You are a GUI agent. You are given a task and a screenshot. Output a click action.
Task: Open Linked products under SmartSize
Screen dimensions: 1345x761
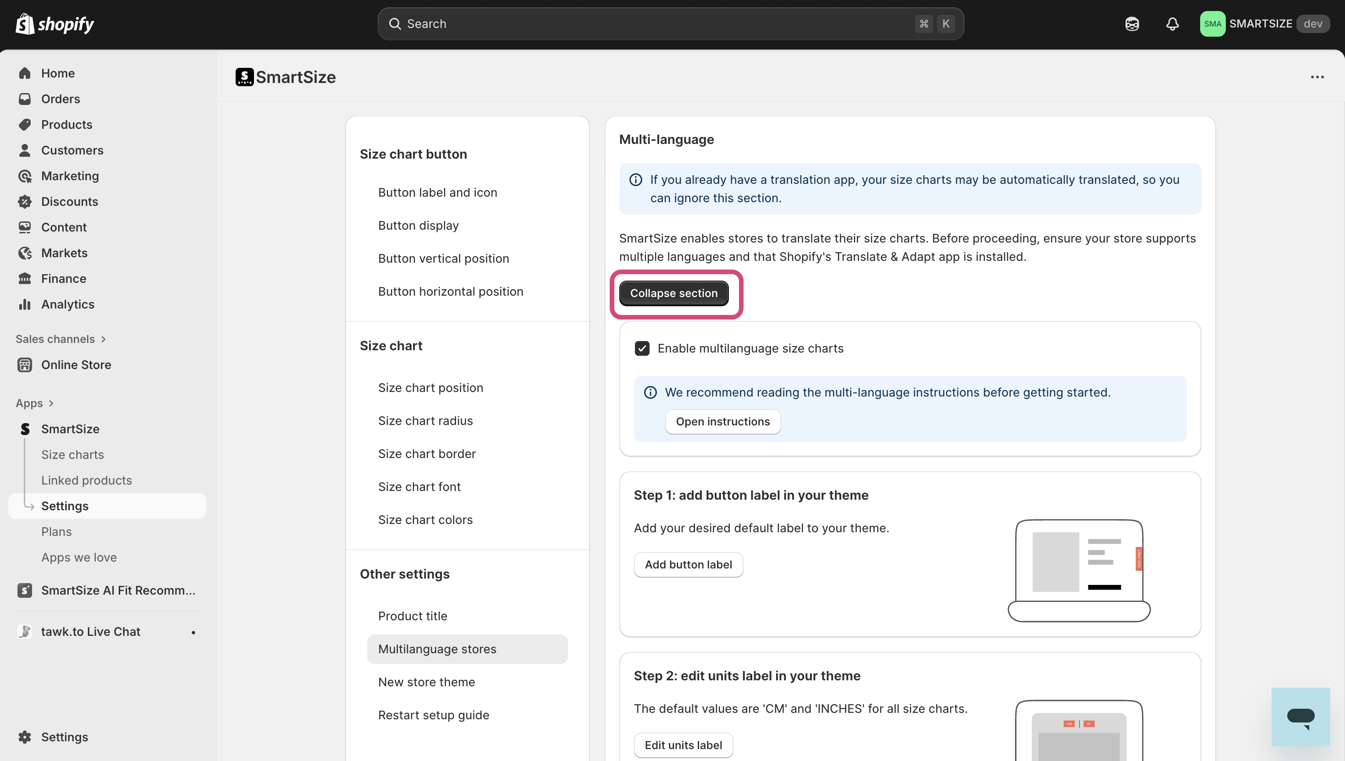click(86, 480)
